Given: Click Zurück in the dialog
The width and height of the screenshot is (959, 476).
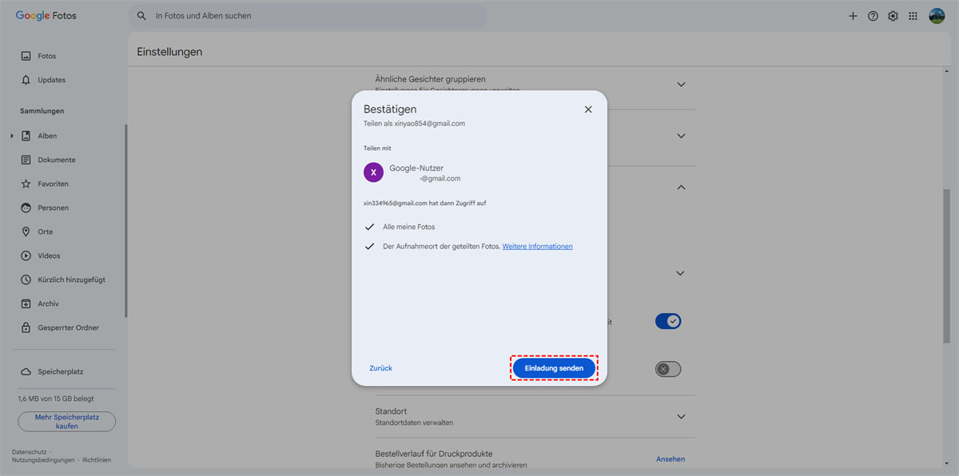Looking at the screenshot, I should pyautogui.click(x=380, y=368).
